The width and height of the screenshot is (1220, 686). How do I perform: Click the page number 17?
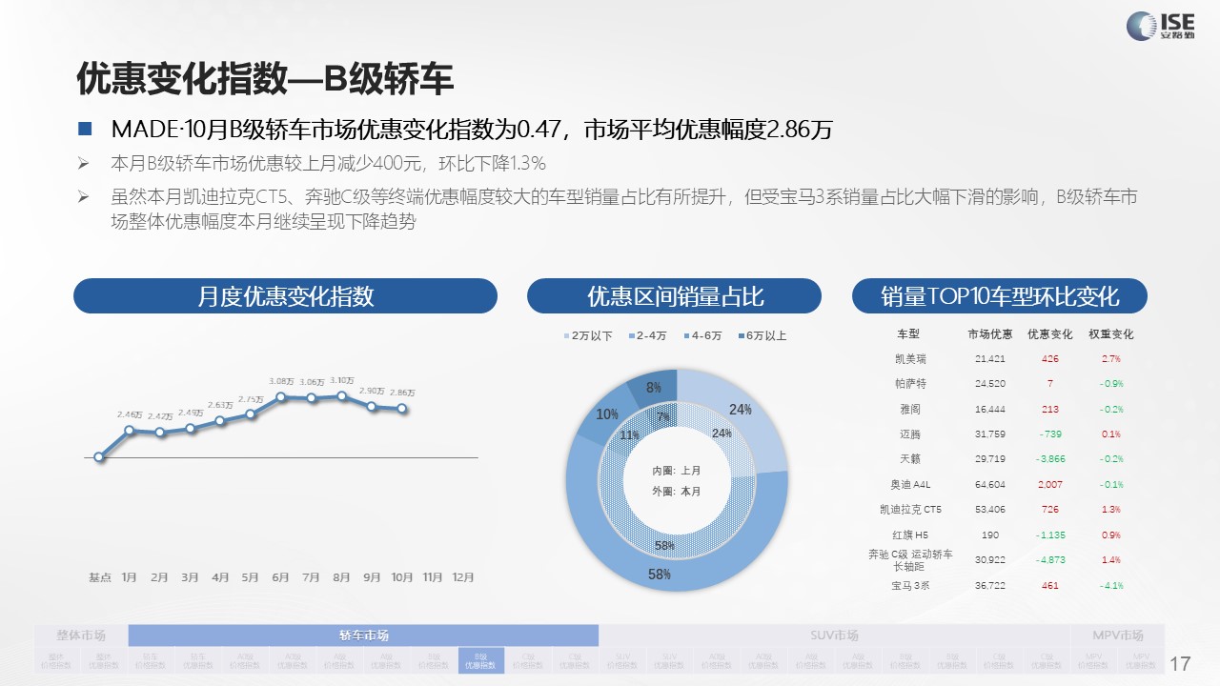tap(1180, 663)
